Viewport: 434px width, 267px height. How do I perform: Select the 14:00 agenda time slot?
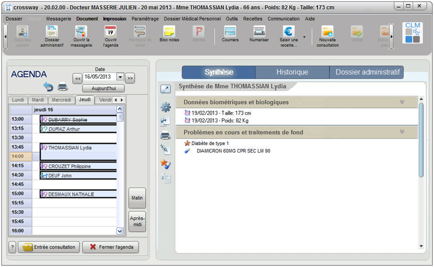[78, 156]
